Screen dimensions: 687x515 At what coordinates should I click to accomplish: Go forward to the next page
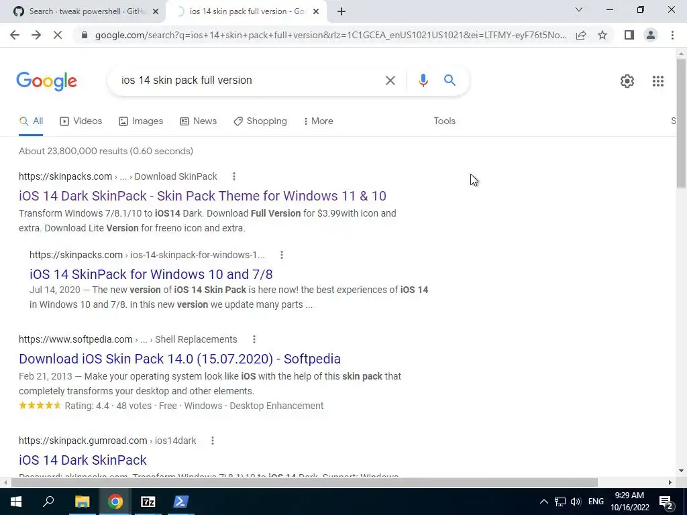pyautogui.click(x=36, y=35)
